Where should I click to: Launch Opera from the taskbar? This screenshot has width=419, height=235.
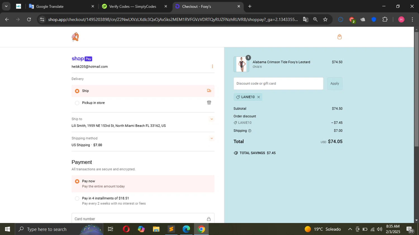[x=126, y=229]
